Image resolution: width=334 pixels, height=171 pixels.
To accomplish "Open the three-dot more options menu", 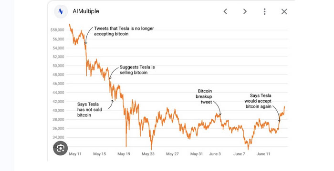I will 264,11.
